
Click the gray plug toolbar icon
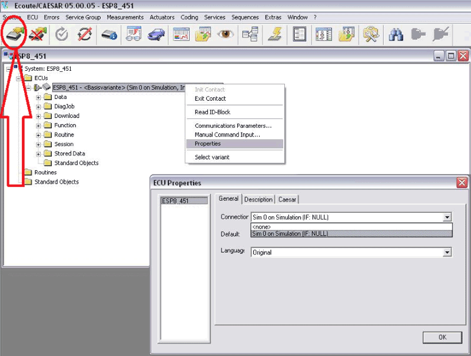click(x=418, y=34)
